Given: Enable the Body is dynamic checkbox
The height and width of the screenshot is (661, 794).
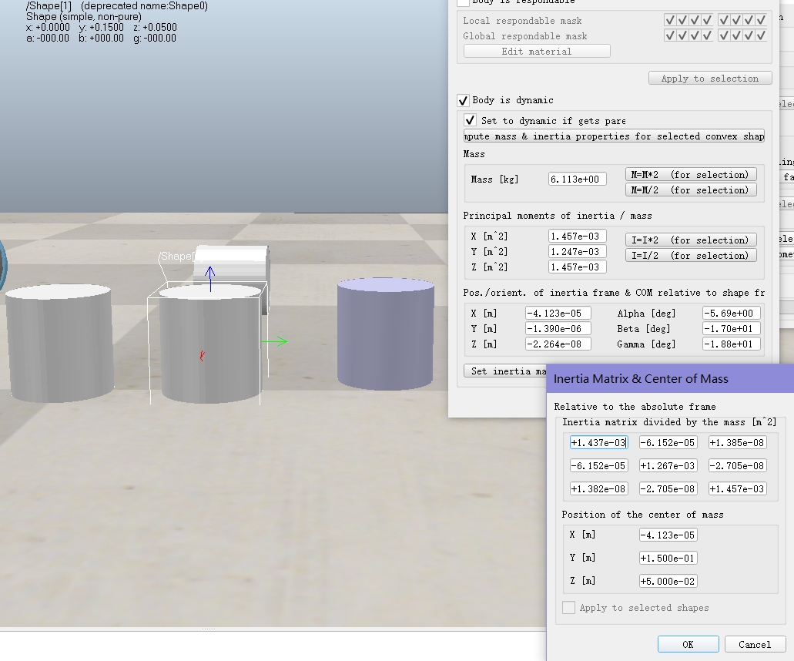Looking at the screenshot, I should [x=463, y=100].
